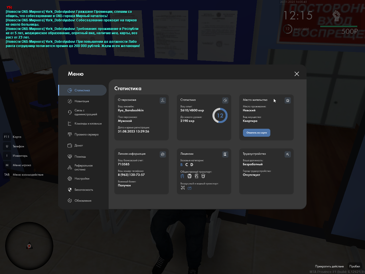Click the fourth public transport license icon
The image size is (365, 274).
203,176
